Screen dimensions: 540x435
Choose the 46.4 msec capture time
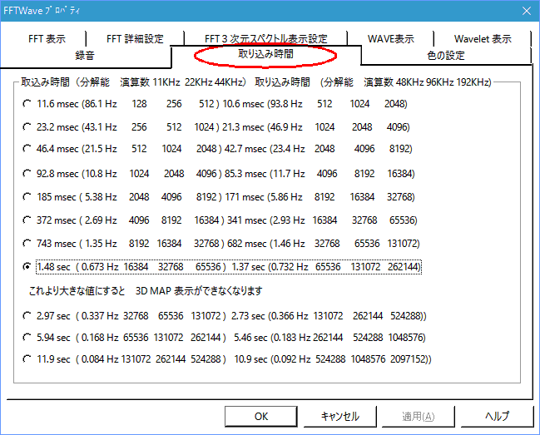tap(27, 149)
